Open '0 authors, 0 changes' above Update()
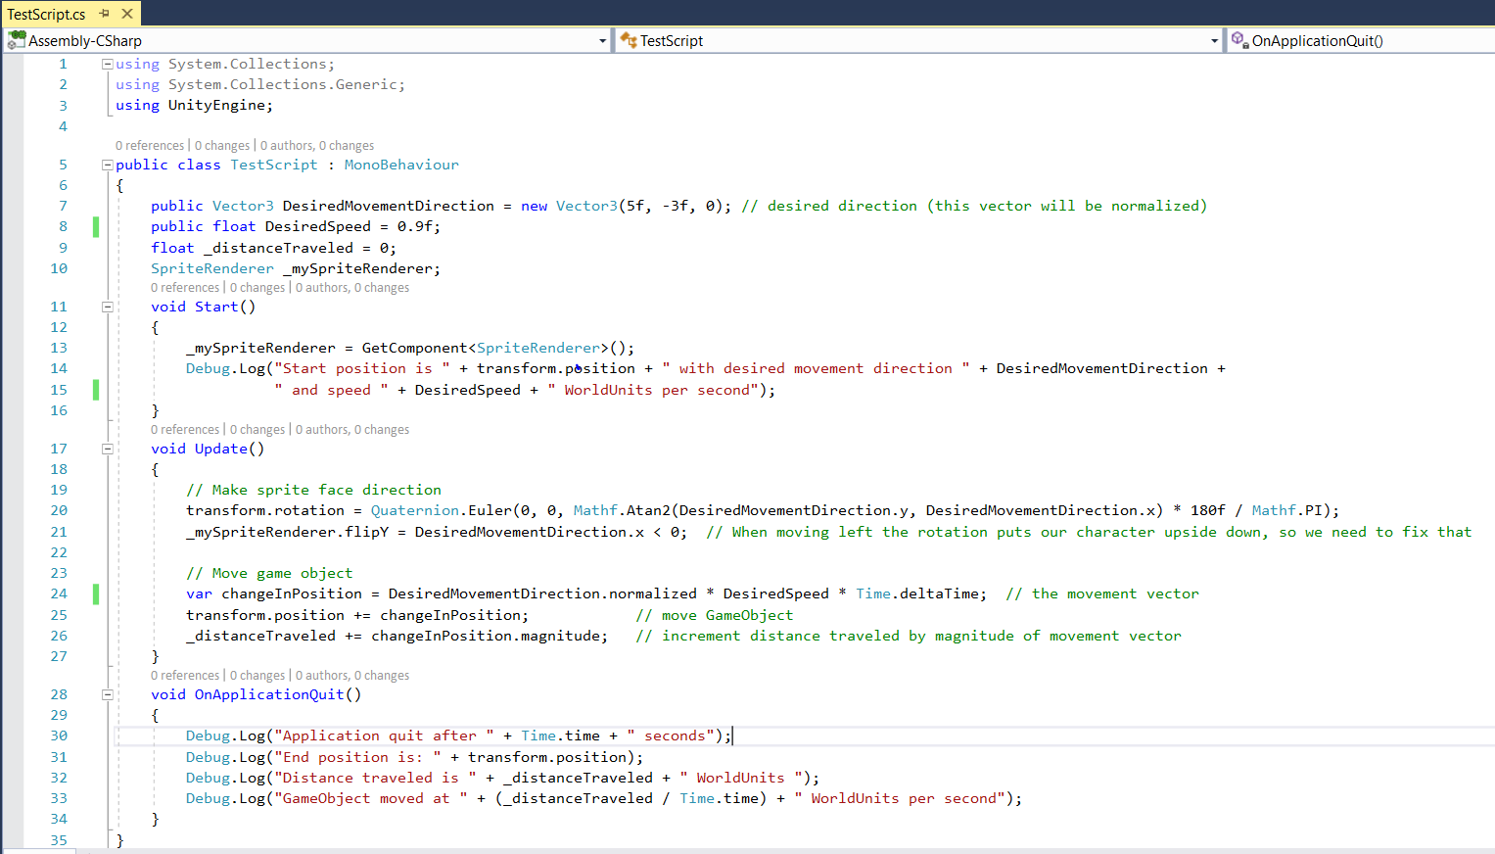Screen dimensions: 1495x854 click(352, 430)
